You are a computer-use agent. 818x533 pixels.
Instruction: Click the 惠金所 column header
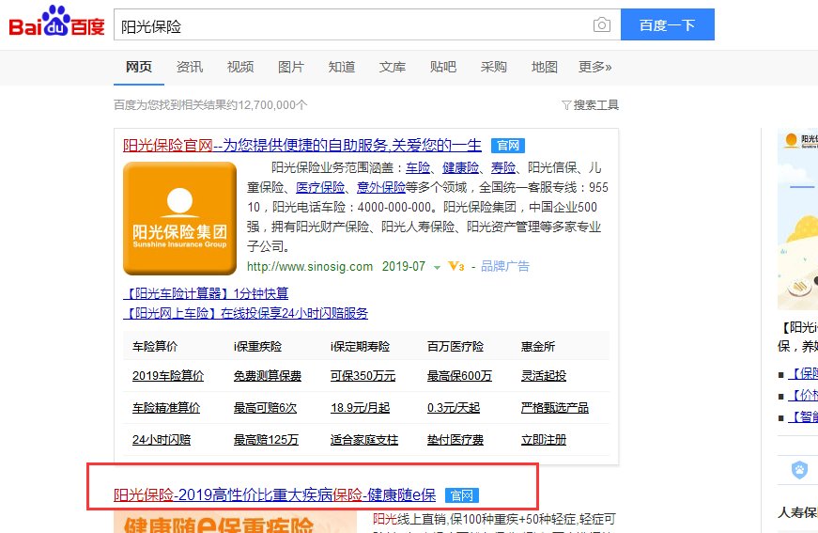pyautogui.click(x=538, y=346)
